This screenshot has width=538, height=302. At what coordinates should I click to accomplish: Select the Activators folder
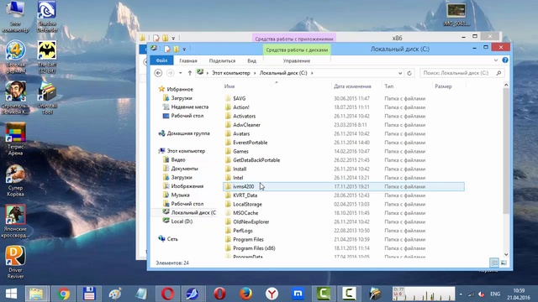click(x=244, y=116)
